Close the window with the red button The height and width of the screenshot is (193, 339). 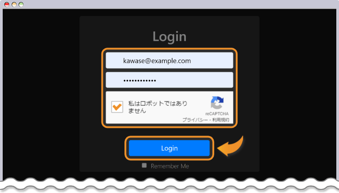7,4
